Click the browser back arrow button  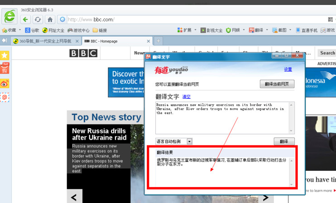point(25,19)
